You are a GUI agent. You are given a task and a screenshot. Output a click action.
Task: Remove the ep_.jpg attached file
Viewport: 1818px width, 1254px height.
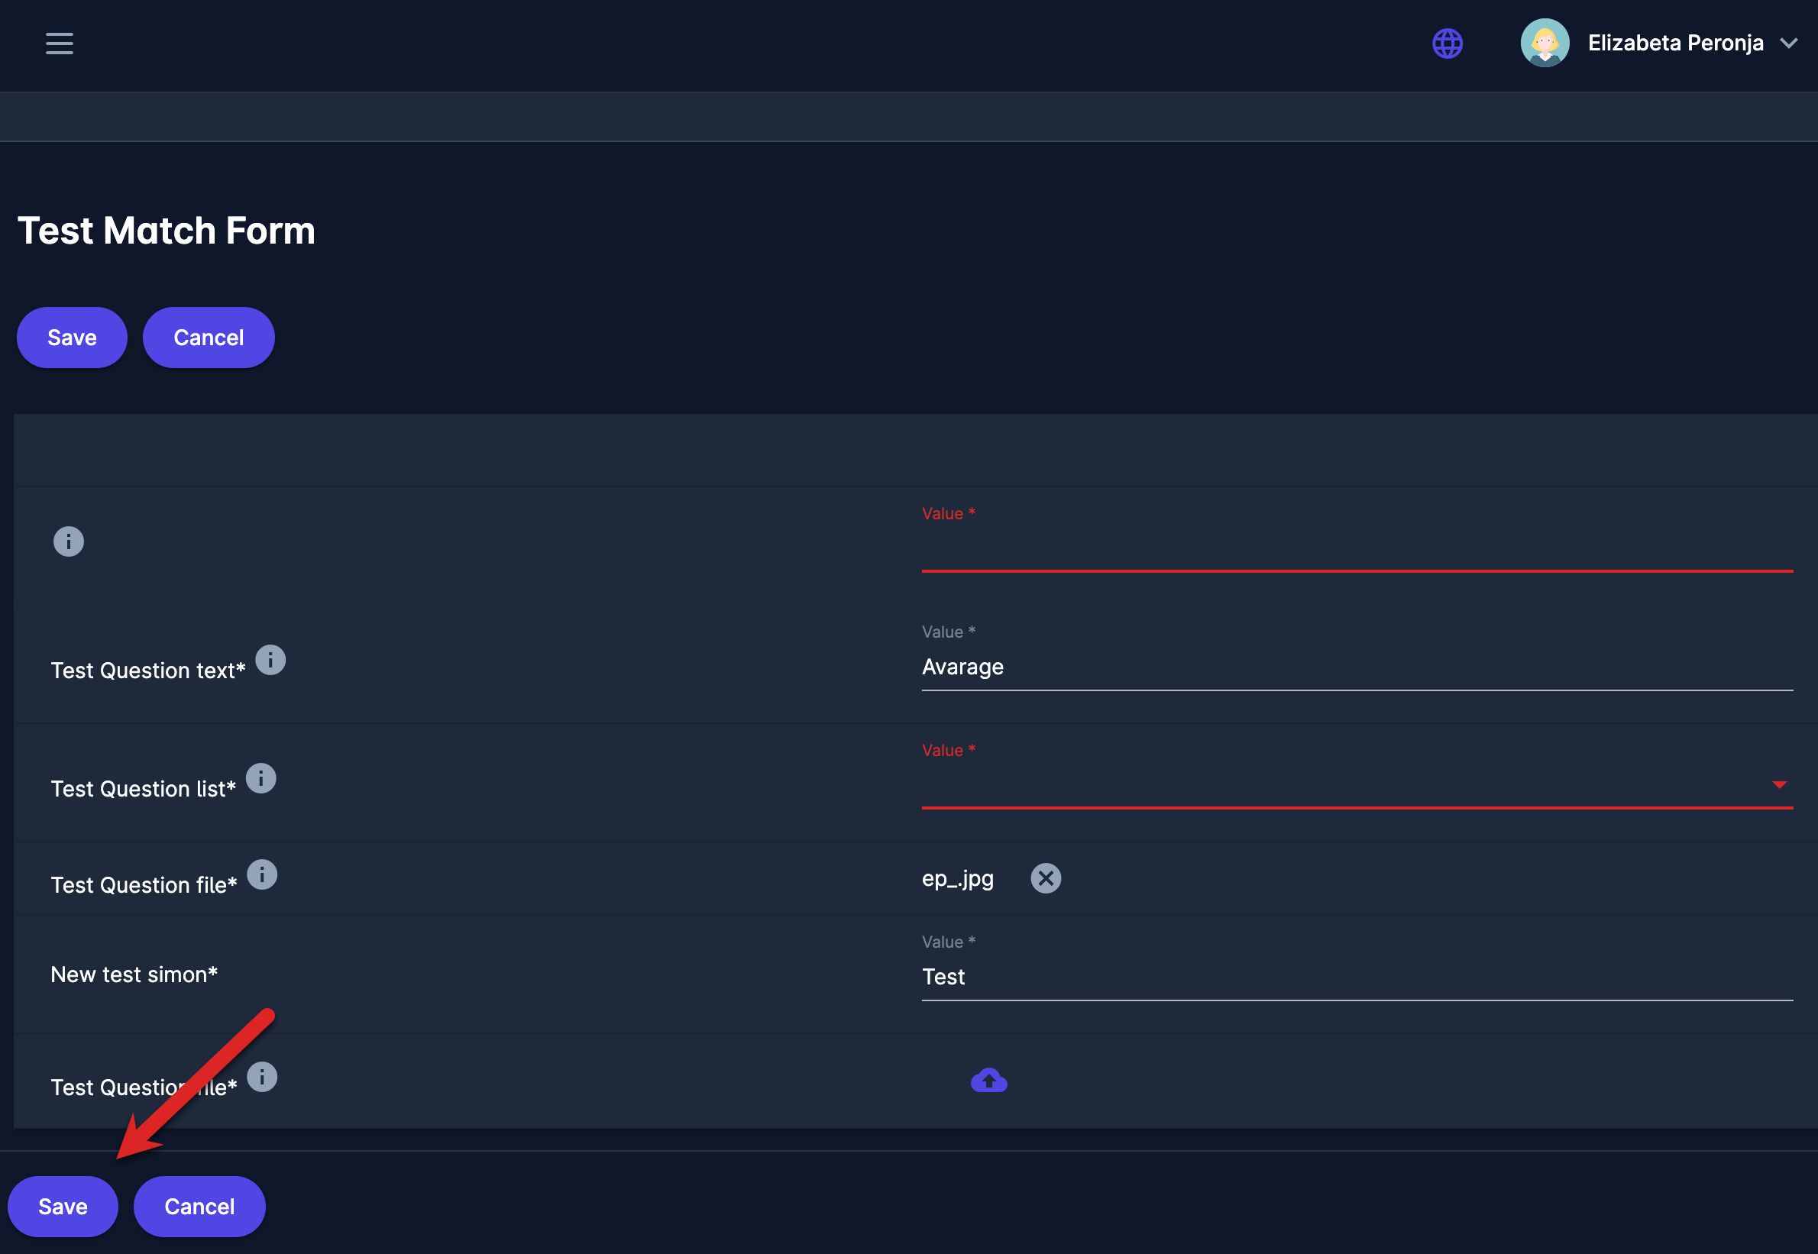click(1045, 878)
